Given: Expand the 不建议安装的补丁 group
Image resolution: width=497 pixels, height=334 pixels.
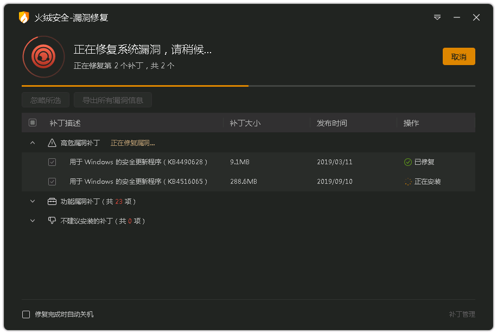Looking at the screenshot, I should [33, 221].
